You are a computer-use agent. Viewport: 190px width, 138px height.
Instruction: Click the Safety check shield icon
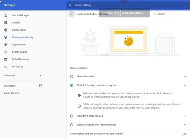[6, 30]
